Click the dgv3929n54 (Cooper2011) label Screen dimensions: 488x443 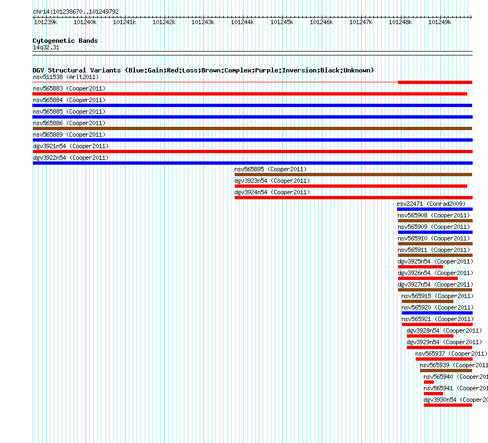445,342
